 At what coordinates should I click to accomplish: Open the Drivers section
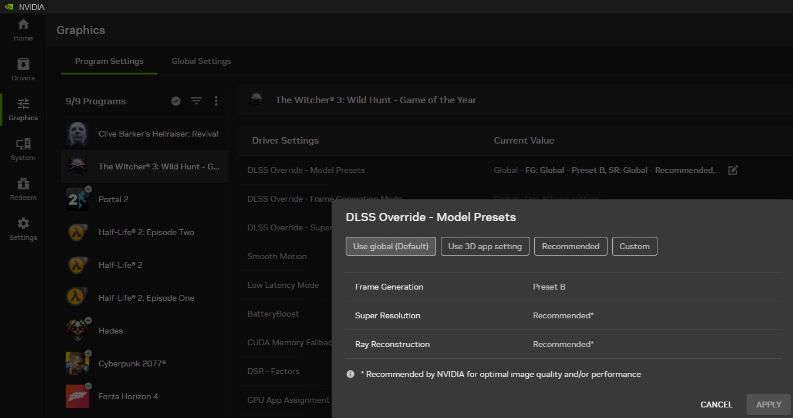click(23, 70)
